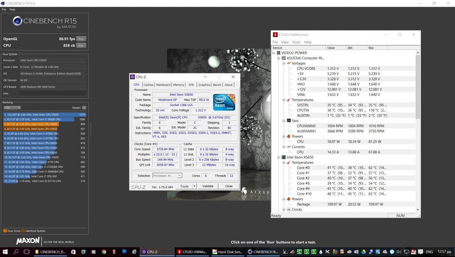Switch to the Mainboard tab in CPU-Z
The image size is (455, 257).
(x=163, y=85)
